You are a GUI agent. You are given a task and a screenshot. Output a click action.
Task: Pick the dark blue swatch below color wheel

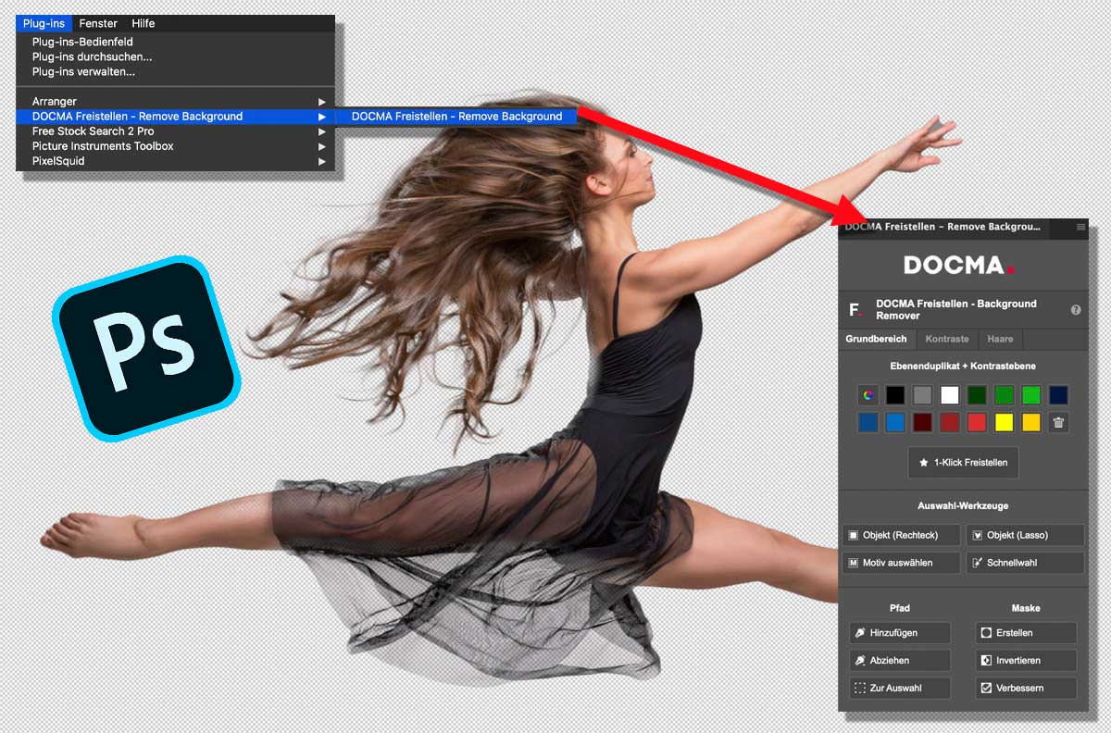pos(868,423)
